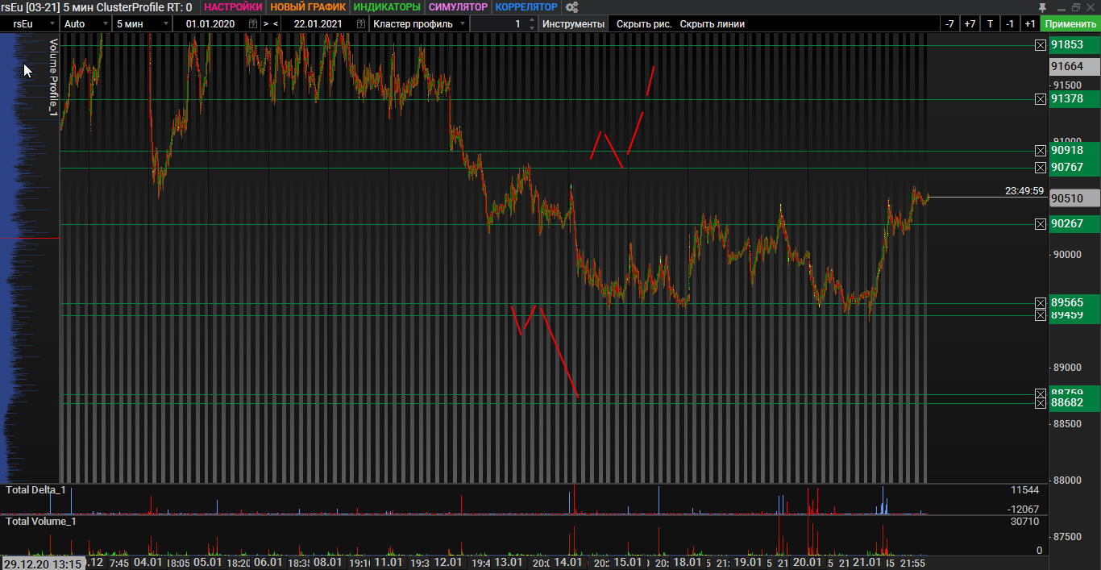This screenshot has width=1101, height=570.
Task: Click the 89000 price axis label
Action: [x=1068, y=368]
